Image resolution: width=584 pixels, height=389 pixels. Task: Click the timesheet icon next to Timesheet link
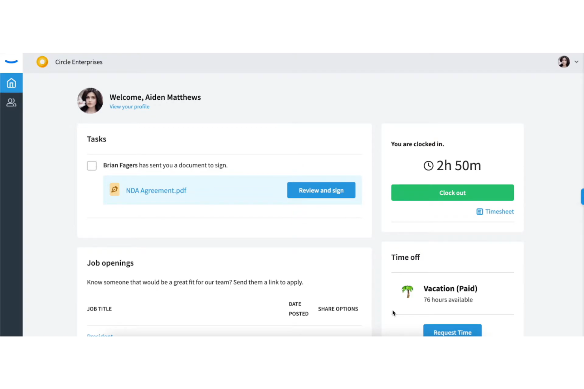coord(479,212)
